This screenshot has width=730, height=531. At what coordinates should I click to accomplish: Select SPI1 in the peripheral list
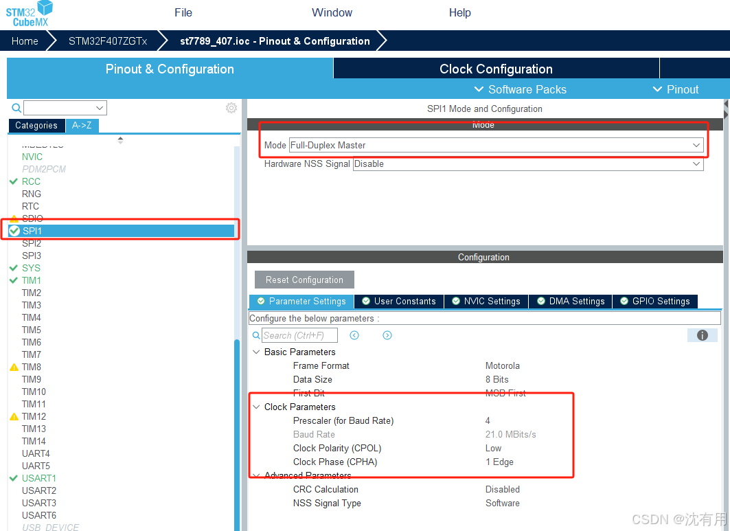point(121,231)
